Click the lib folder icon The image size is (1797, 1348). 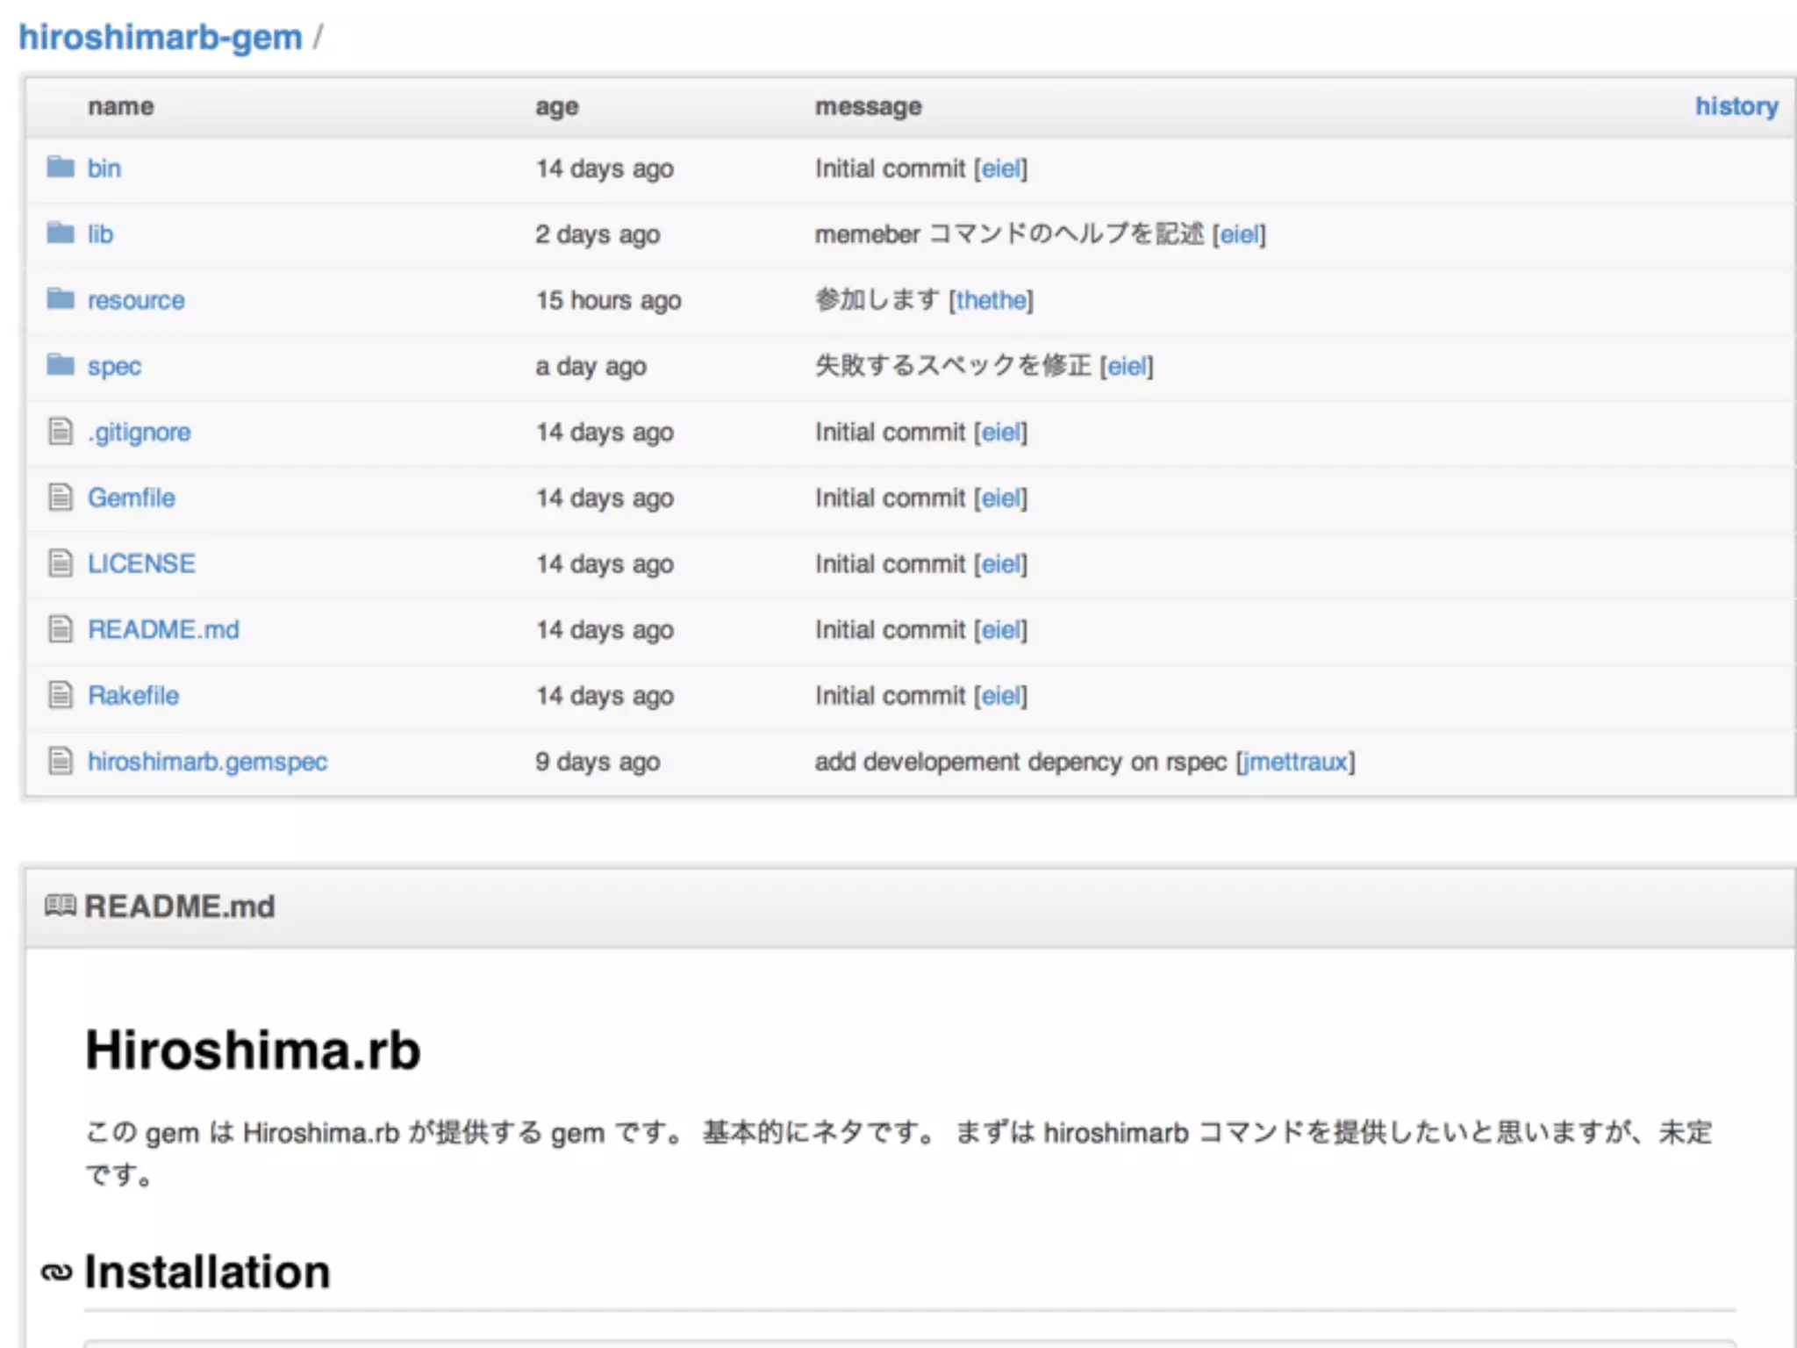(x=61, y=233)
